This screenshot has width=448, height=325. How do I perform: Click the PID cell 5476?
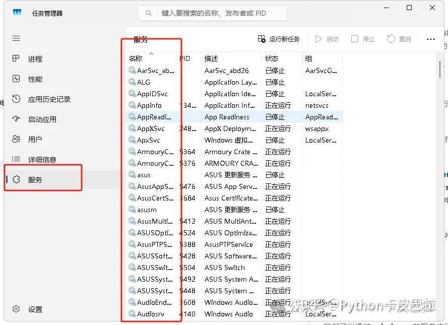pos(187,186)
